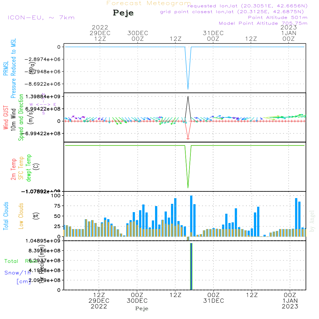Click the "-6.99422e+08" negative wind axis value
The height and width of the screenshot is (319, 319).
coord(41,133)
